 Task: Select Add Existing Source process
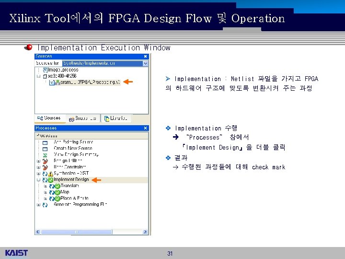pos(73,142)
